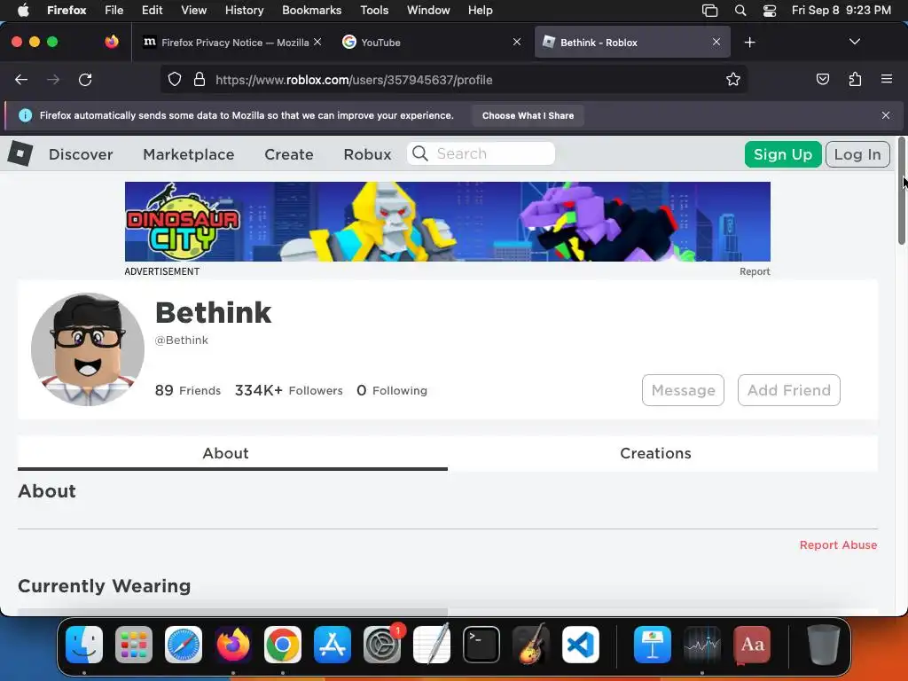Open the History menu

[245, 10]
